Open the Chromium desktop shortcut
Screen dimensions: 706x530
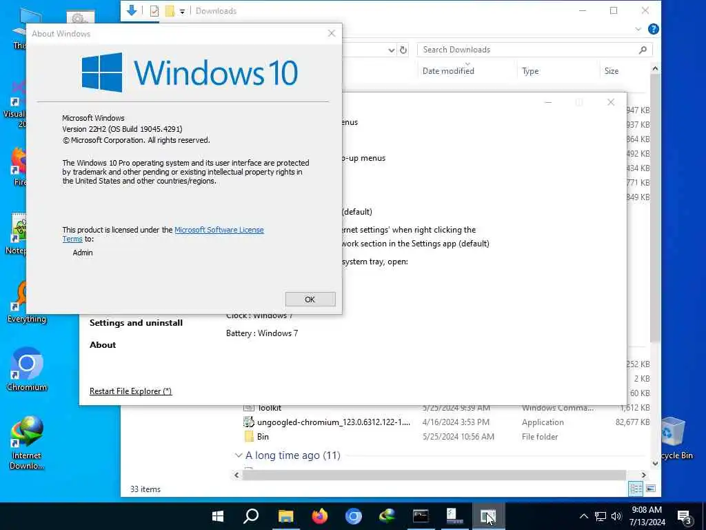click(x=27, y=369)
